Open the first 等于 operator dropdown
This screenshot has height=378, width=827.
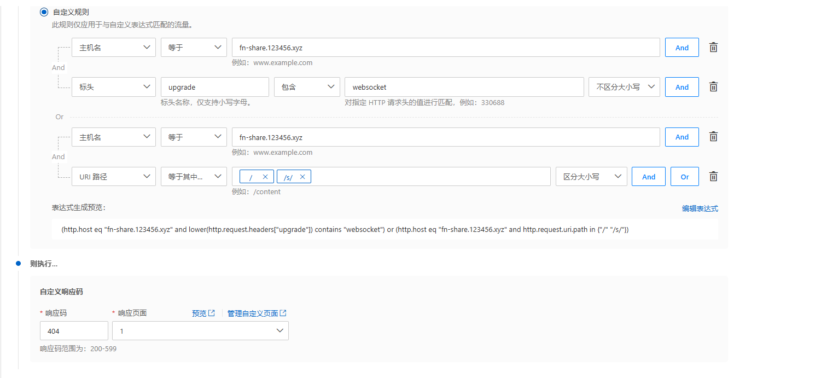(x=194, y=48)
